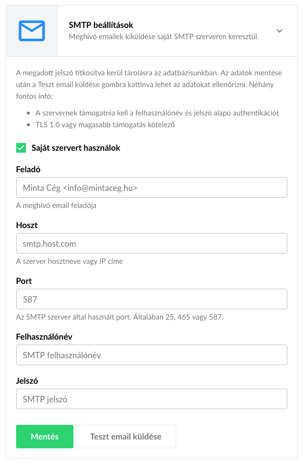The width and height of the screenshot is (303, 463).
Task: Click the port hint text mentioning 25, 465
Action: tap(119, 317)
